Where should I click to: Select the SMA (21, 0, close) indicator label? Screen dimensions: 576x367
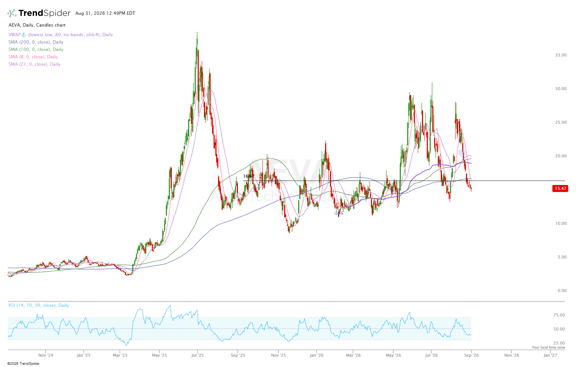[x=35, y=64]
